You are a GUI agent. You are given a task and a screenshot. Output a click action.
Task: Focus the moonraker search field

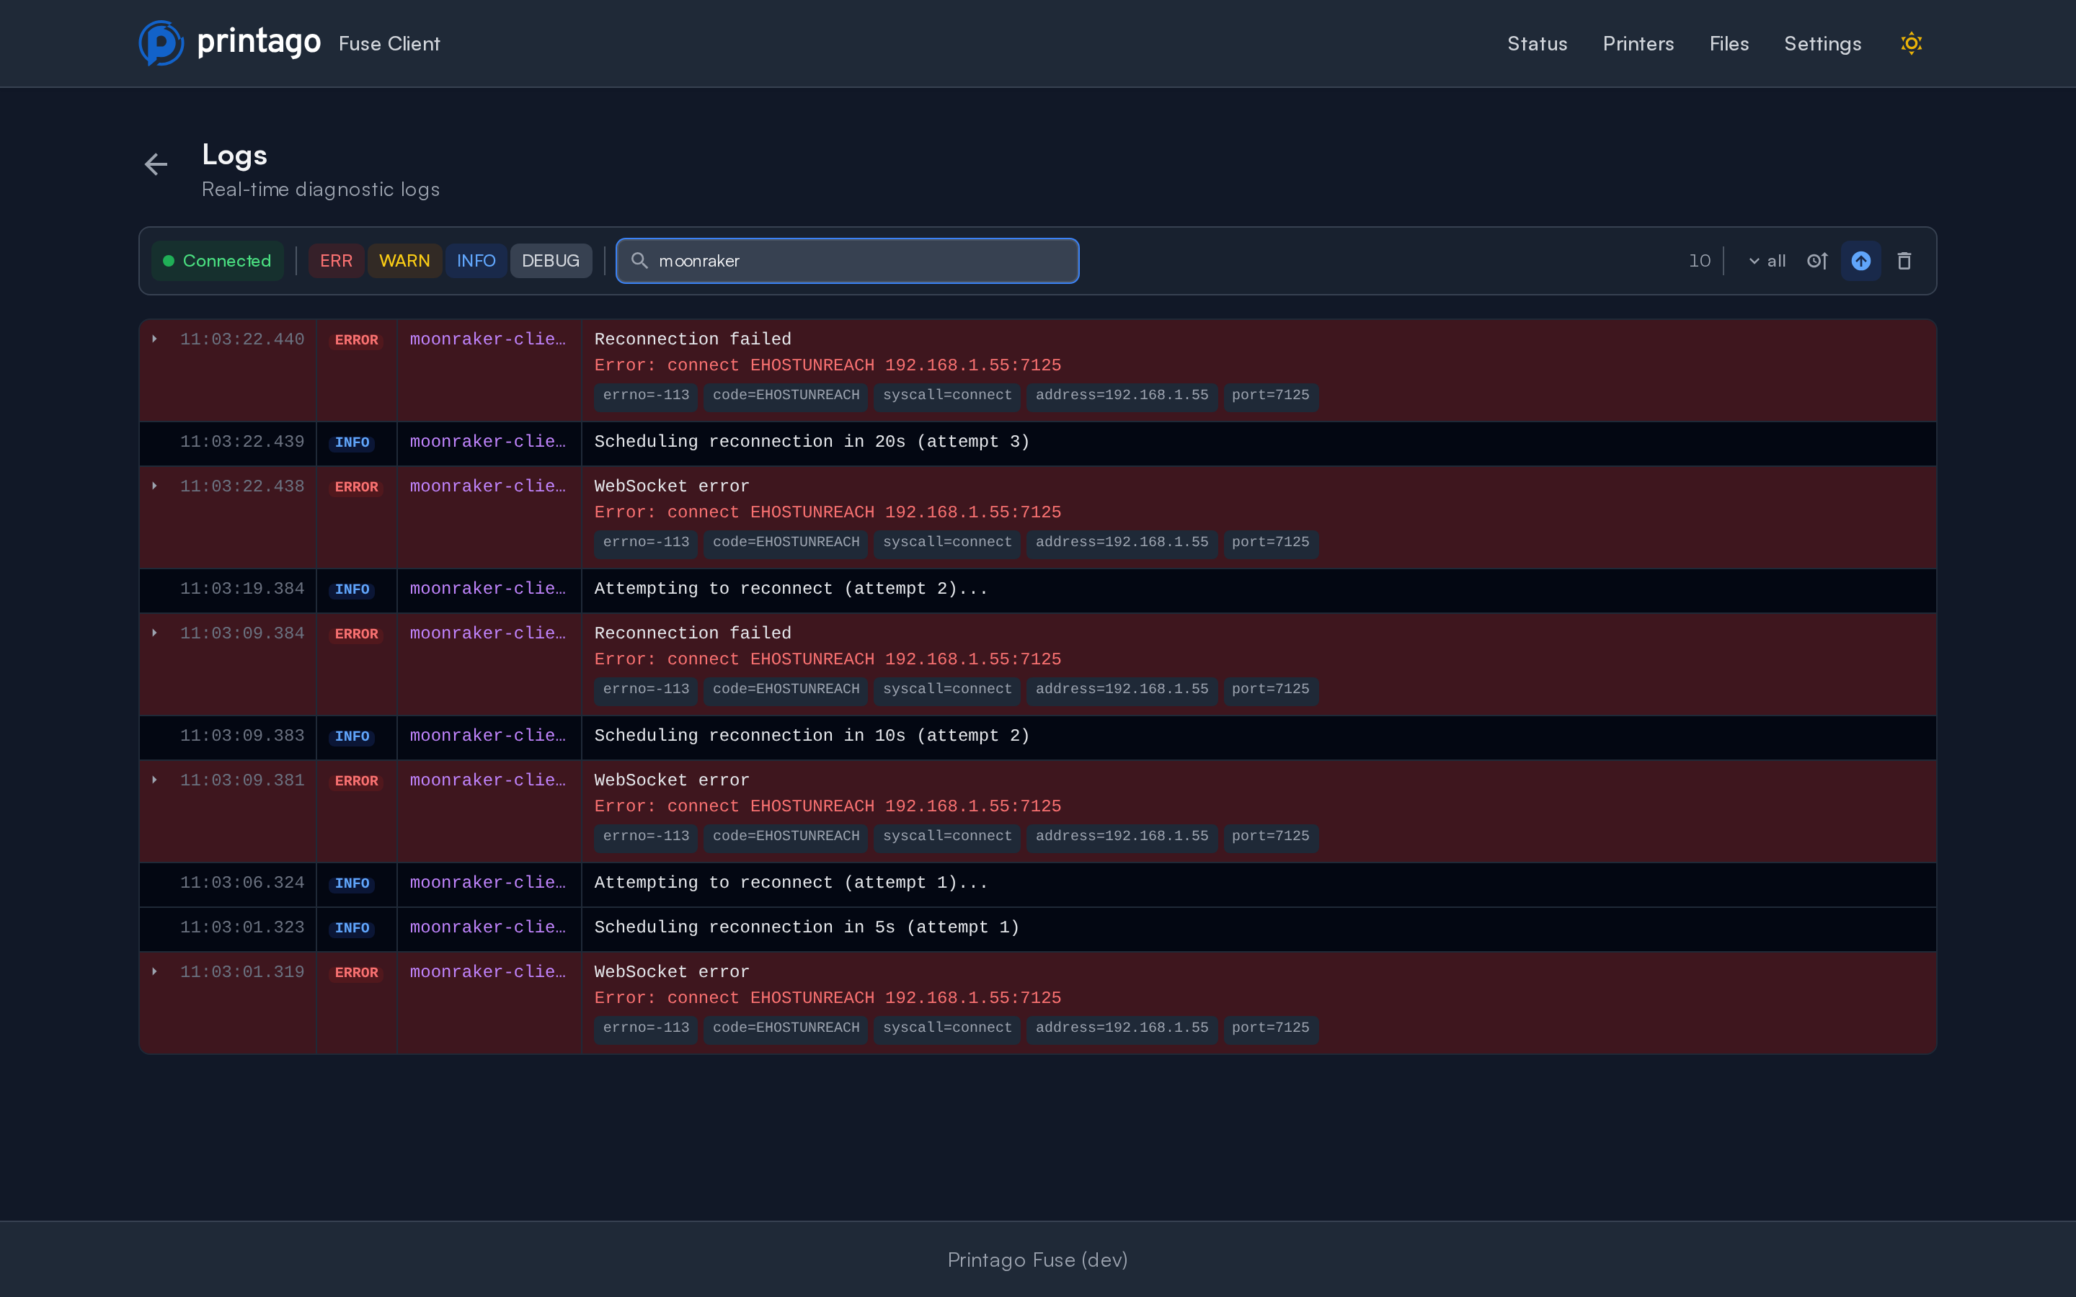(x=848, y=261)
